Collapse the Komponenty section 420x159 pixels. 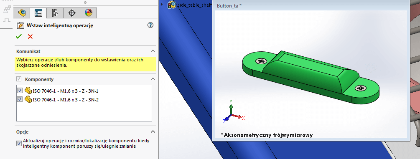[153, 79]
